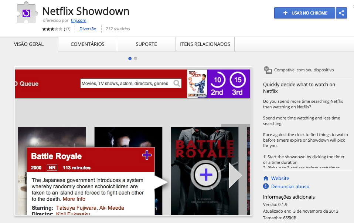
Task: Open the Website link
Action: [x=280, y=178]
